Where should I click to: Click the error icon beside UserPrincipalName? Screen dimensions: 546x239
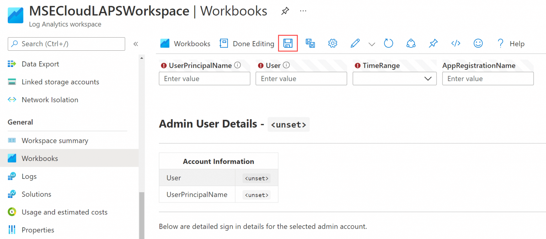tap(164, 66)
